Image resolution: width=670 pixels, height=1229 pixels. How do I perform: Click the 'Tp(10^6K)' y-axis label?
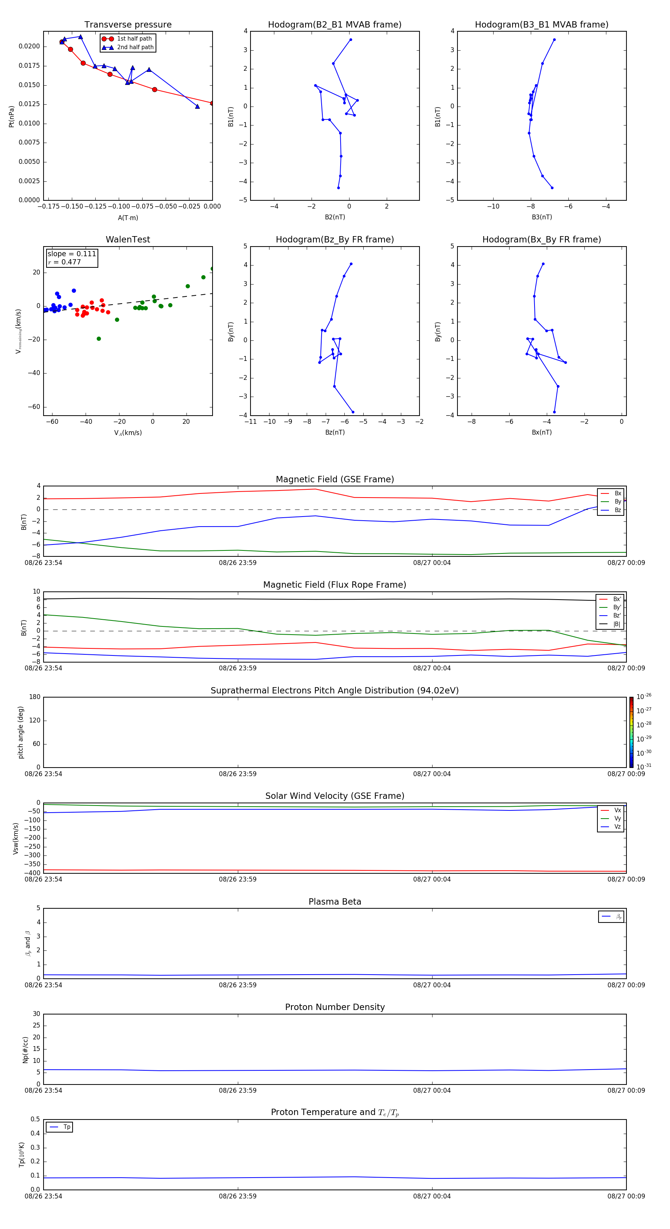tap(22, 1155)
